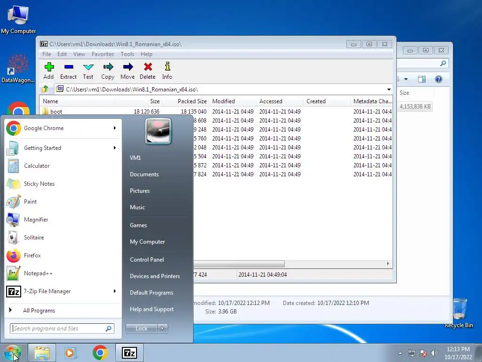Expand Google Chrome jump list arrow
Image resolution: width=482 pixels, height=362 pixels.
(115, 128)
